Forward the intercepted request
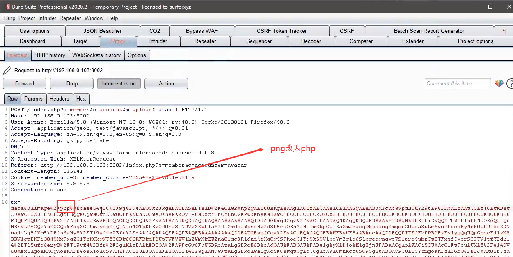Viewport: 513px width, 257px height. (25, 83)
